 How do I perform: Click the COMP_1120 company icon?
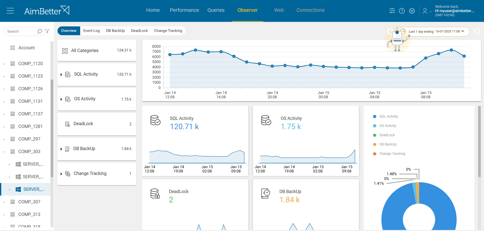pyautogui.click(x=13, y=64)
